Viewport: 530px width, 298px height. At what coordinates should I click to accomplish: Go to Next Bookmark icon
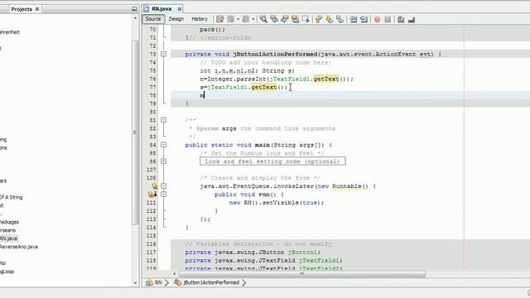tap(330, 19)
